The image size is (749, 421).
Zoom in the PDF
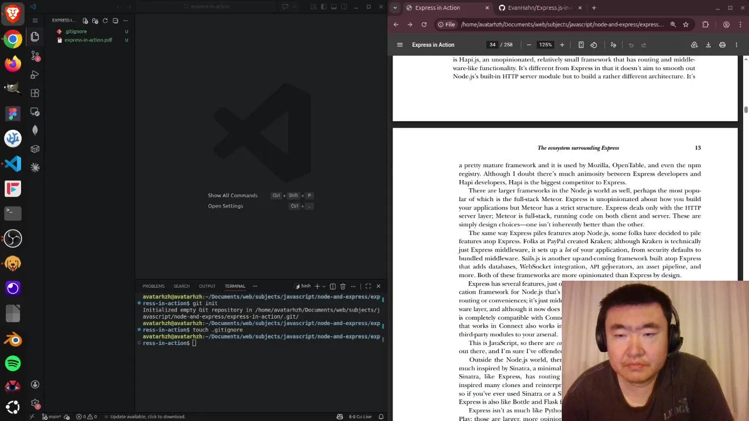coord(562,45)
